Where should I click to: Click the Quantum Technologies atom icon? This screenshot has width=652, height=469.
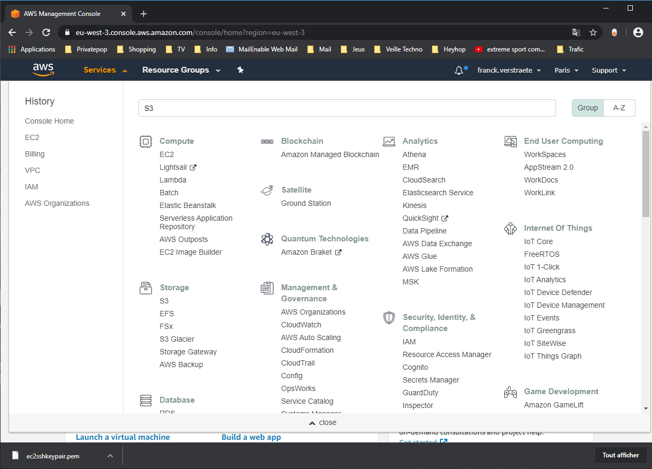pos(267,239)
